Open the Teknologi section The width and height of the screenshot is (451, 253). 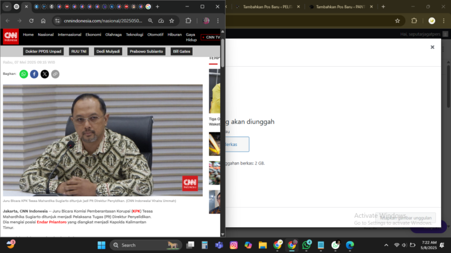(x=134, y=35)
